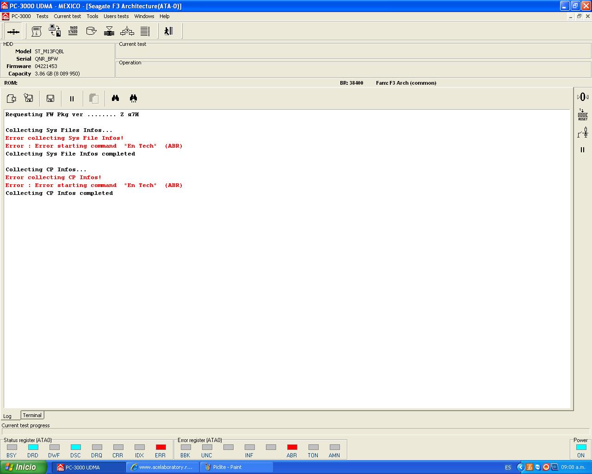Click the striped lines list toolbar icon

[x=145, y=31]
